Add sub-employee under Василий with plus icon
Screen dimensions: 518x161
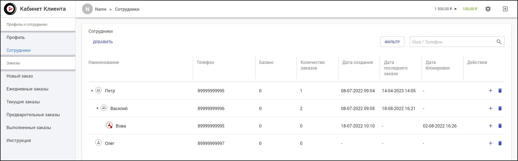point(490,108)
